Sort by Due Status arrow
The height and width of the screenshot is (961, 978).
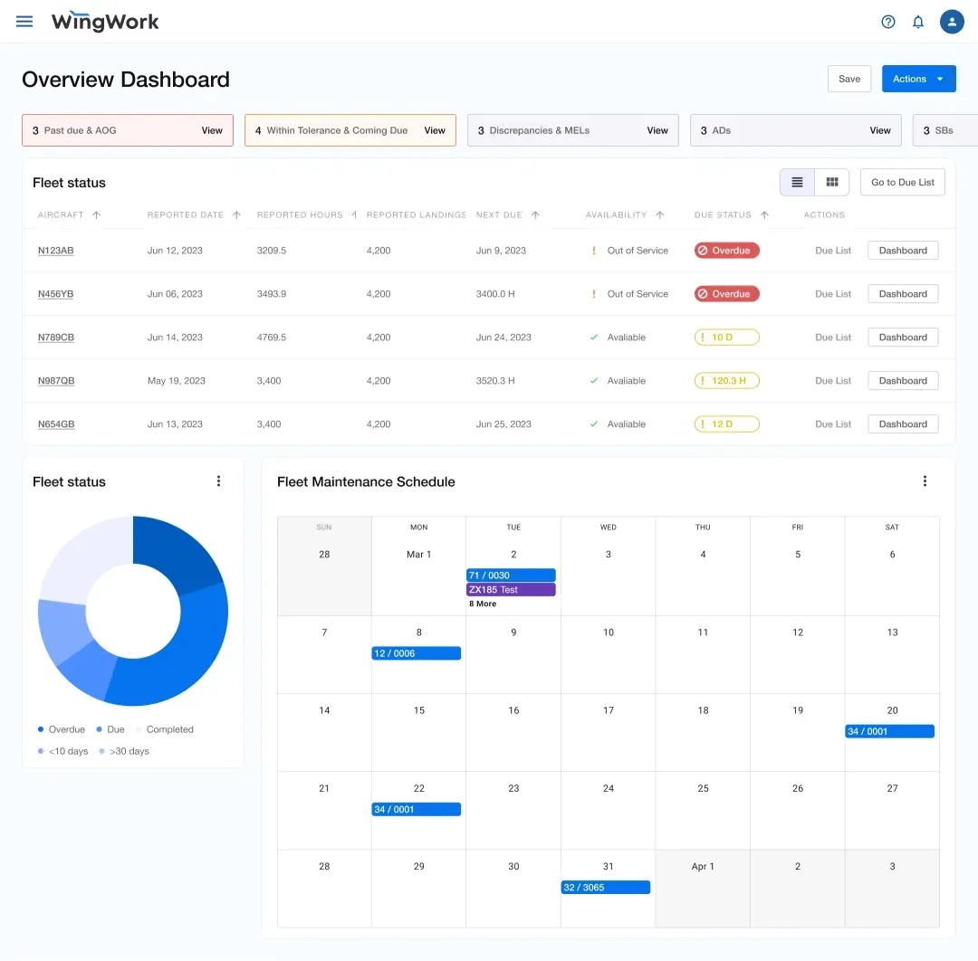pos(764,215)
